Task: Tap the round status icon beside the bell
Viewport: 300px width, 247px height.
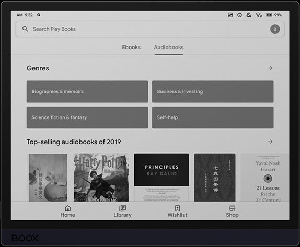Action: pos(239,15)
